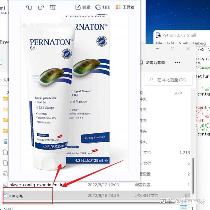
Task: Open the Debug menu in Python Shell
Action: point(199,43)
